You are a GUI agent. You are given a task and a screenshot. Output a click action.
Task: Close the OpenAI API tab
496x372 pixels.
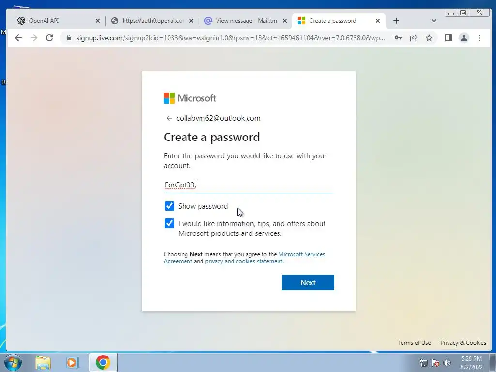pyautogui.click(x=98, y=21)
